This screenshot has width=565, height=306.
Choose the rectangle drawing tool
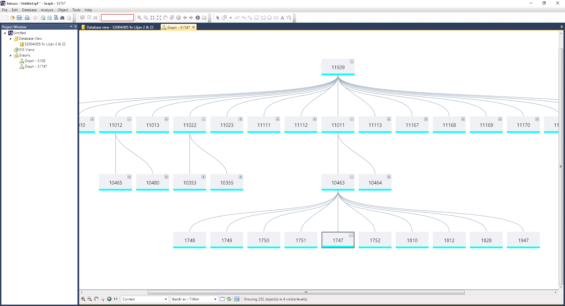256,18
